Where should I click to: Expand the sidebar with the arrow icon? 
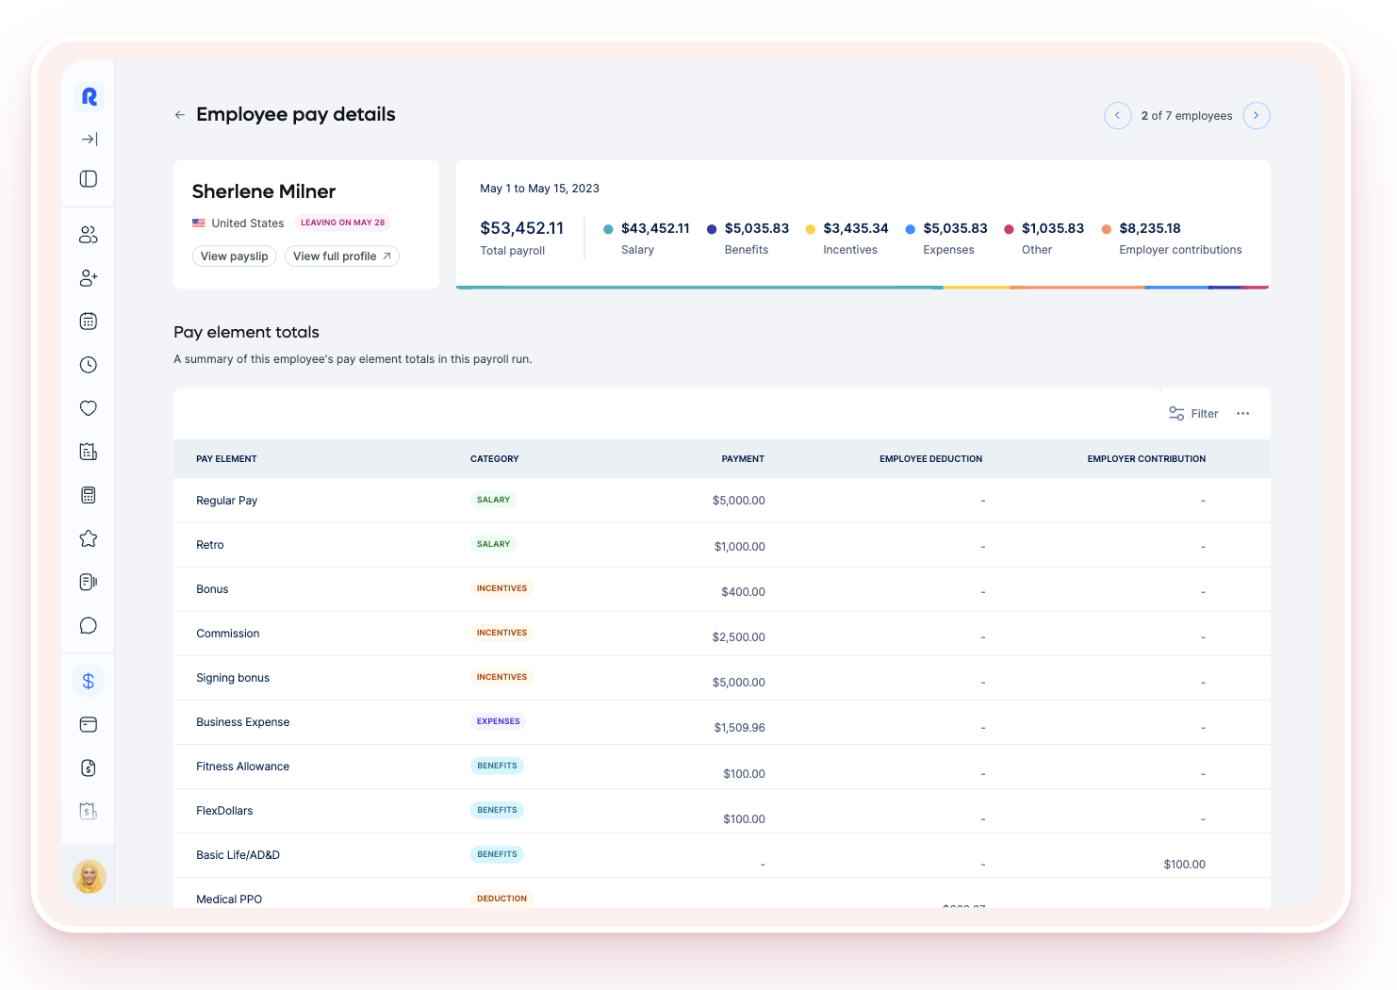coord(89,140)
